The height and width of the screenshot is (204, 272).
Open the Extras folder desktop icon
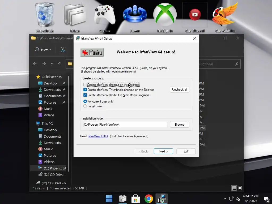75,17
